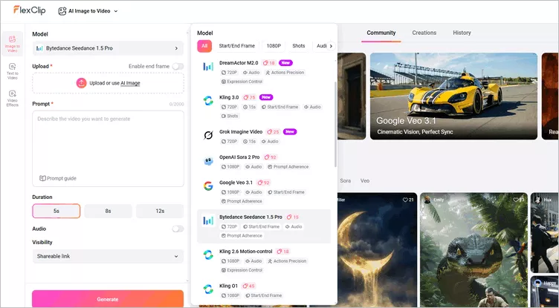The image size is (559, 308).
Task: Choose Bytedance Seedance 1.5 Pro in list
Action: point(264,226)
